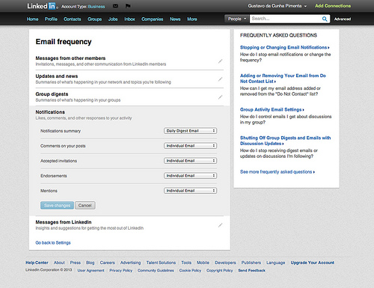Click Upgrade Your Account footer link
Screen dimensions: 374x288
[313, 263]
